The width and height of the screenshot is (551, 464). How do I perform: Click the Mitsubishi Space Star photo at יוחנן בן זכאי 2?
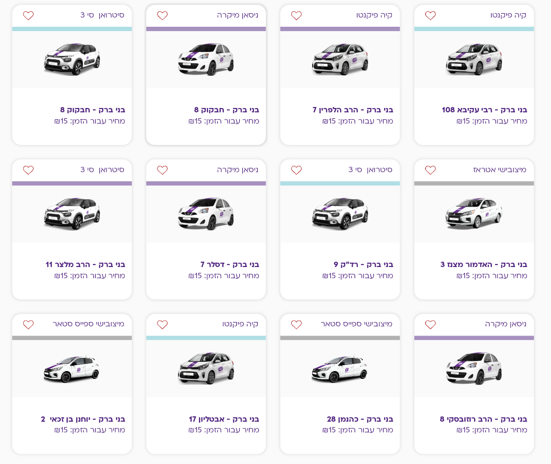pyautogui.click(x=72, y=368)
